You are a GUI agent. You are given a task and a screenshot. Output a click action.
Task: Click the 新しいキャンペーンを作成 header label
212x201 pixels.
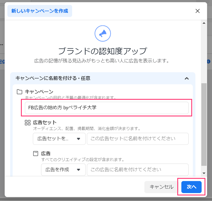click(40, 11)
